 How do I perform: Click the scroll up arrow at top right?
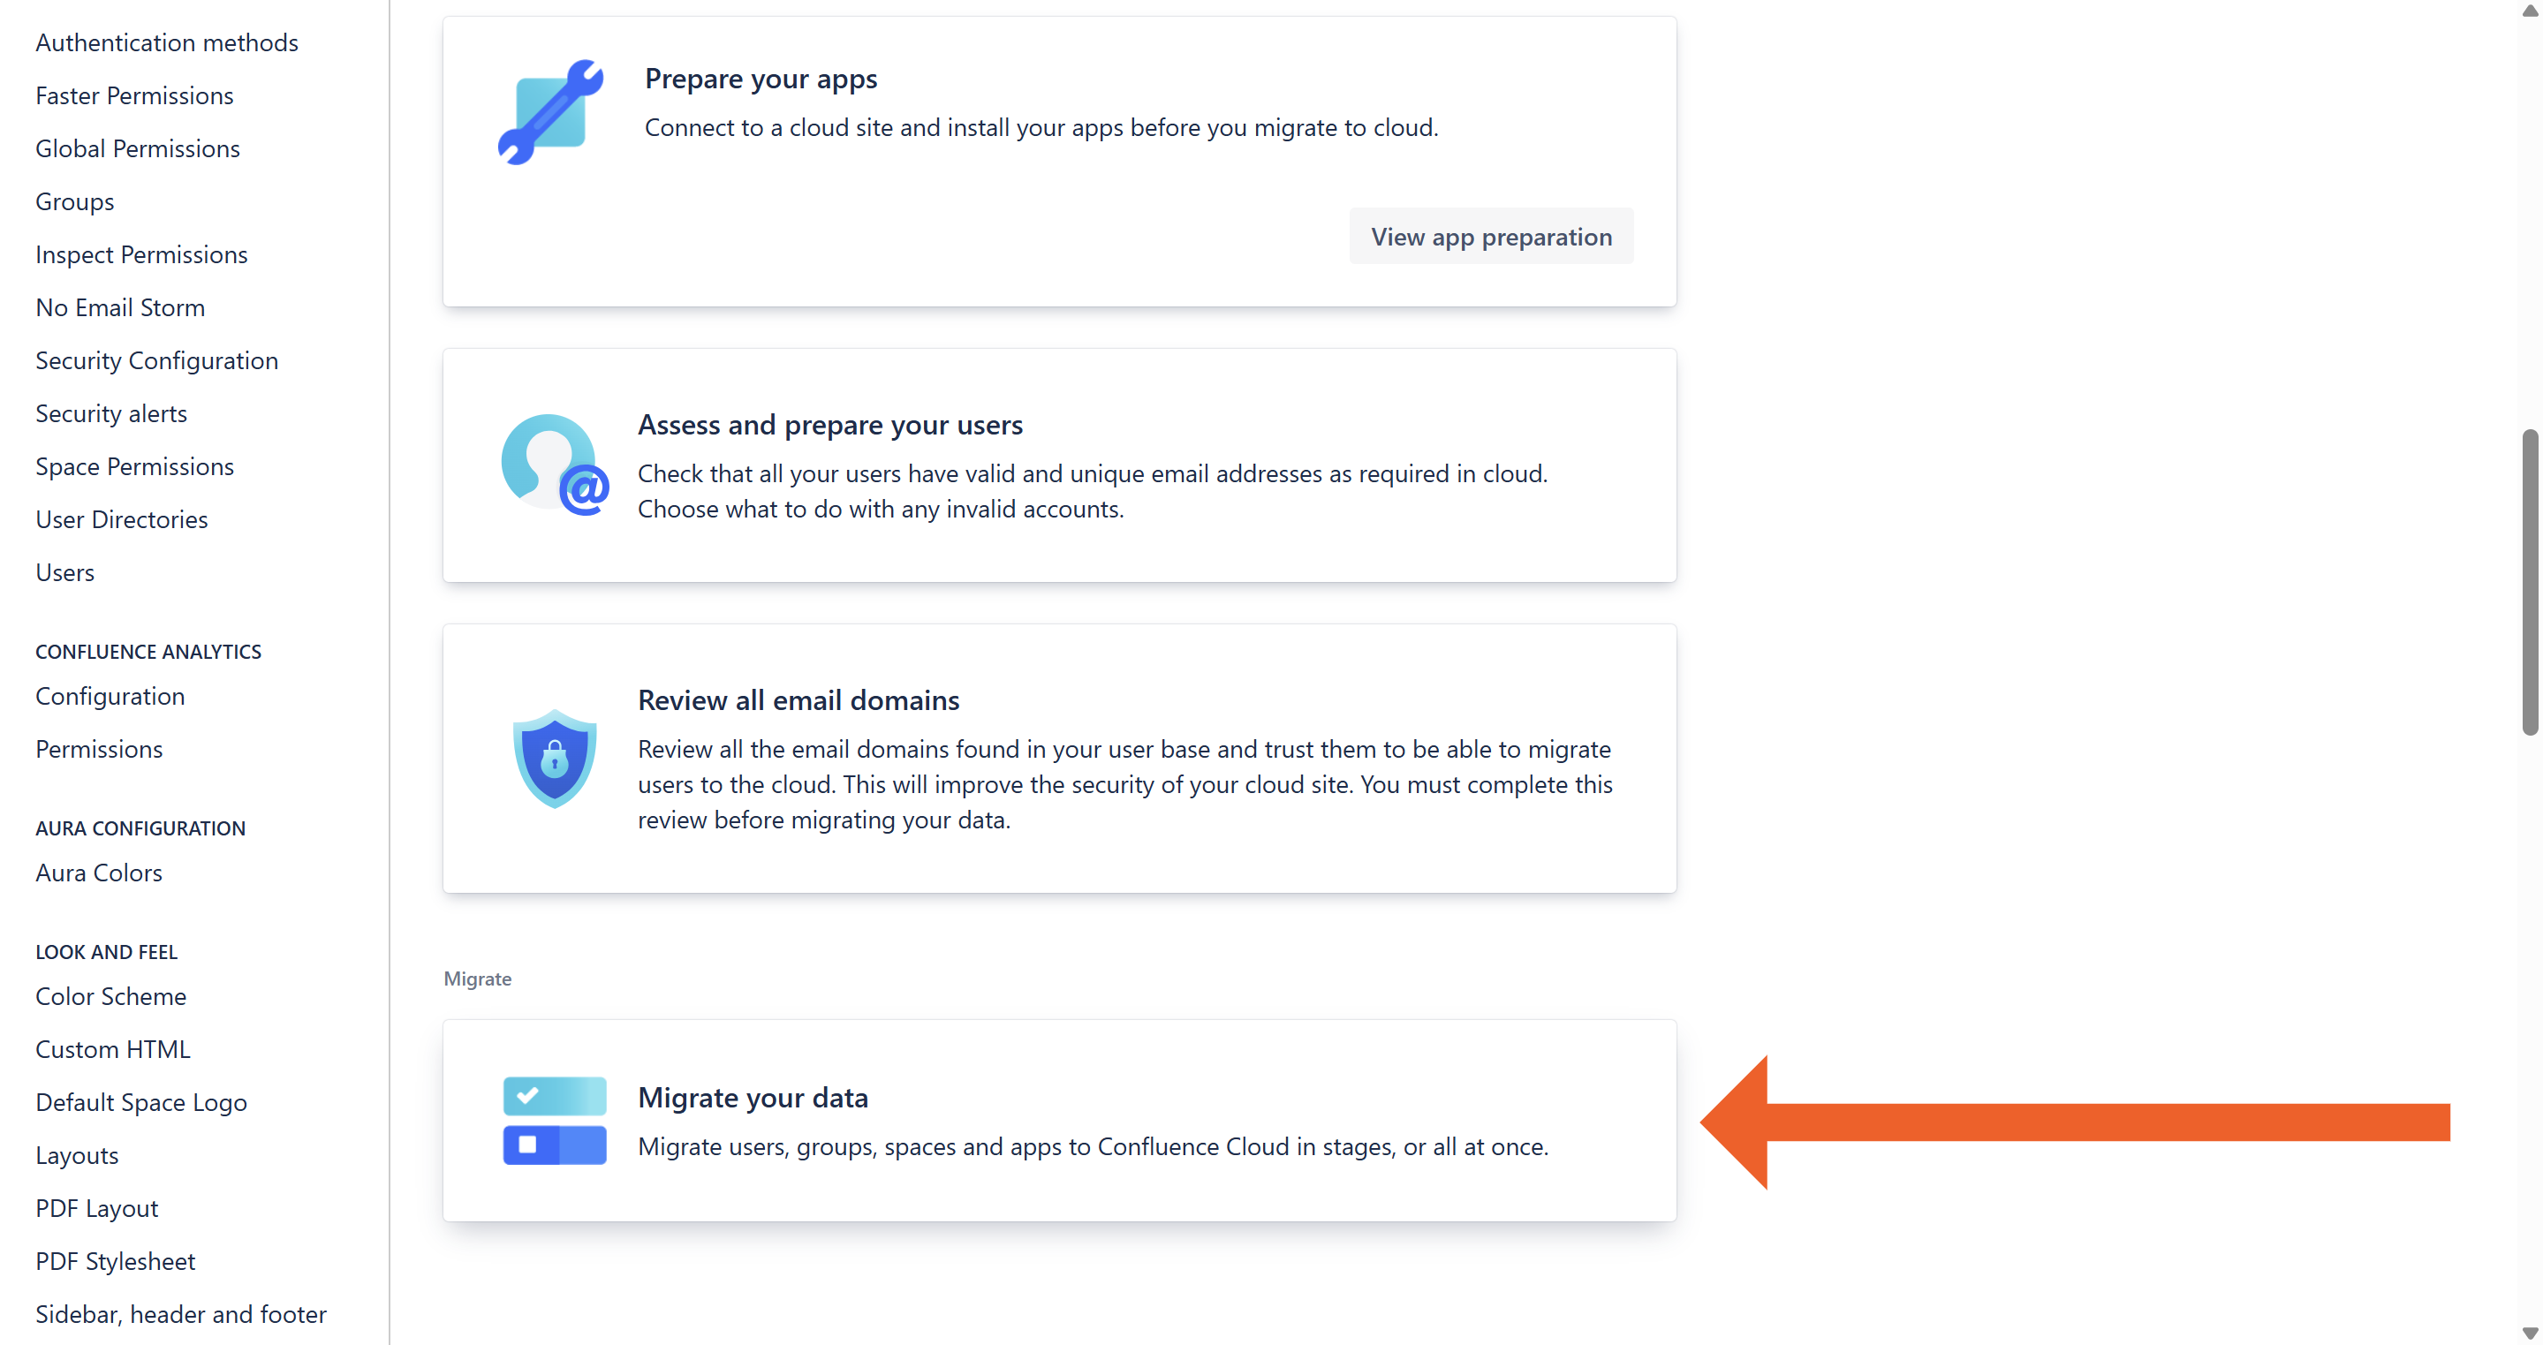(2529, 11)
